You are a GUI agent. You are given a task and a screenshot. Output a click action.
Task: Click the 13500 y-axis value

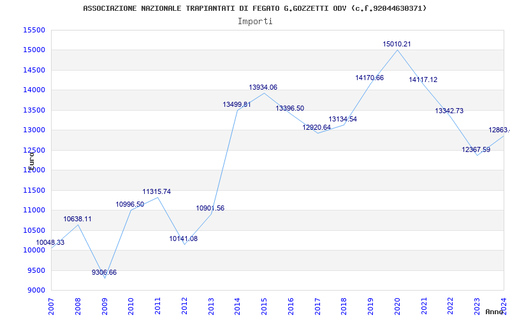coord(34,110)
